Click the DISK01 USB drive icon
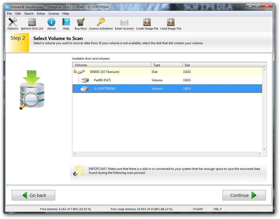Screen dimensions: 280x219 click(x=81, y=72)
